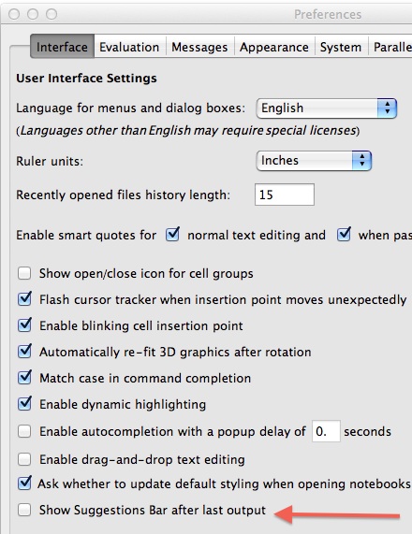Screen dimensions: 412x534
Task: Toggle the smart quotes when pasting checkbox
Action: pyautogui.click(x=344, y=235)
